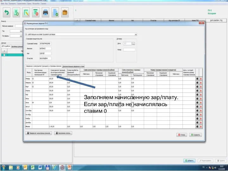Click the Редактировать button in main window
This screenshot has width=228, height=171.
tap(206, 161)
